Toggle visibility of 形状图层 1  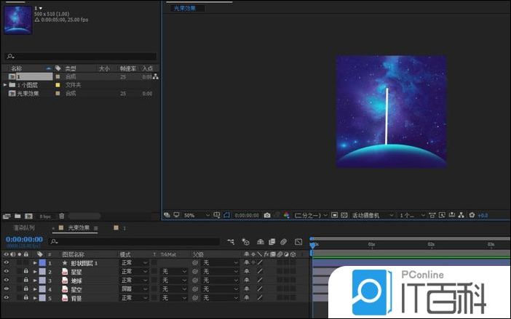pos(7,262)
